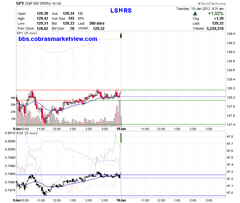Click the Ask price 129.34
The height and width of the screenshot is (203, 240).
[68, 14]
